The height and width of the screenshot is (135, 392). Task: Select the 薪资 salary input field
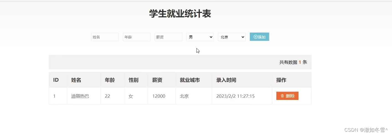point(168,37)
